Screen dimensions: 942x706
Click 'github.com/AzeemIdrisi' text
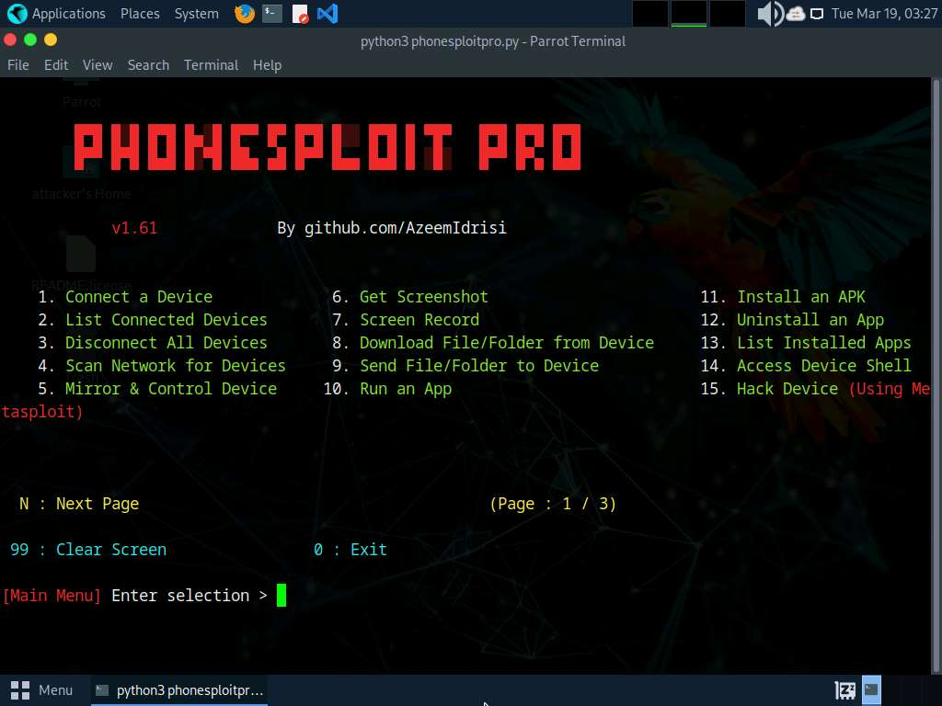[406, 228]
